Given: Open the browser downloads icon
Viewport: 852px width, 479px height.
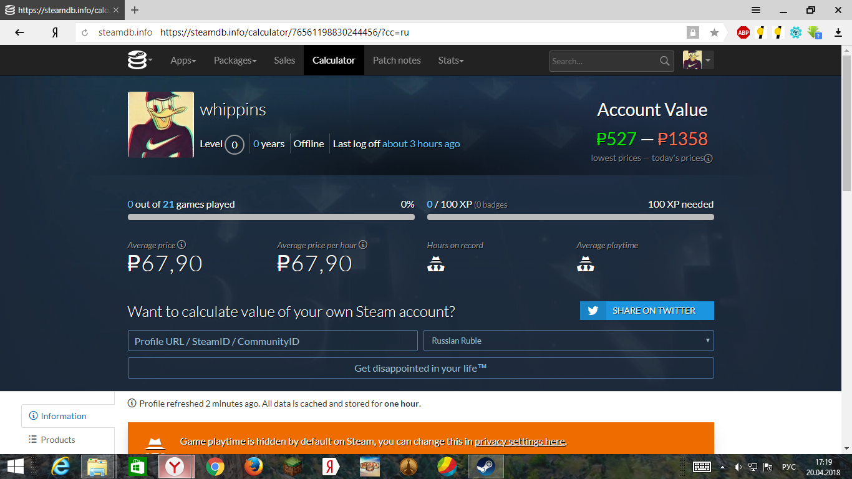Looking at the screenshot, I should [838, 32].
